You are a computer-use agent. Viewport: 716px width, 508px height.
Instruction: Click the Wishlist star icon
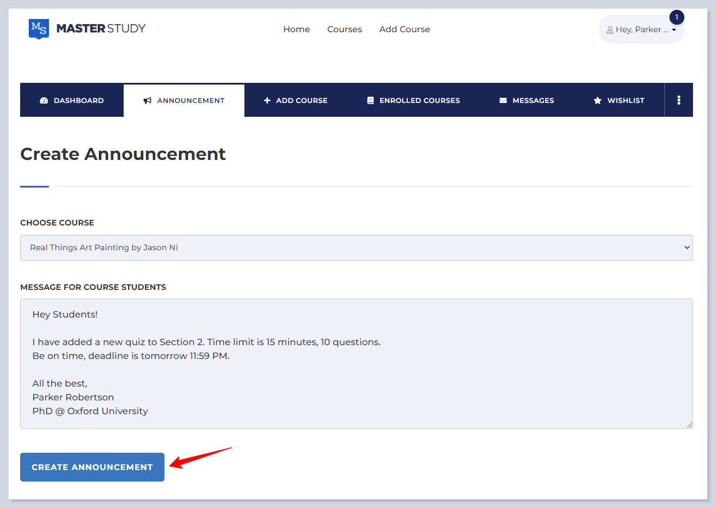click(598, 101)
